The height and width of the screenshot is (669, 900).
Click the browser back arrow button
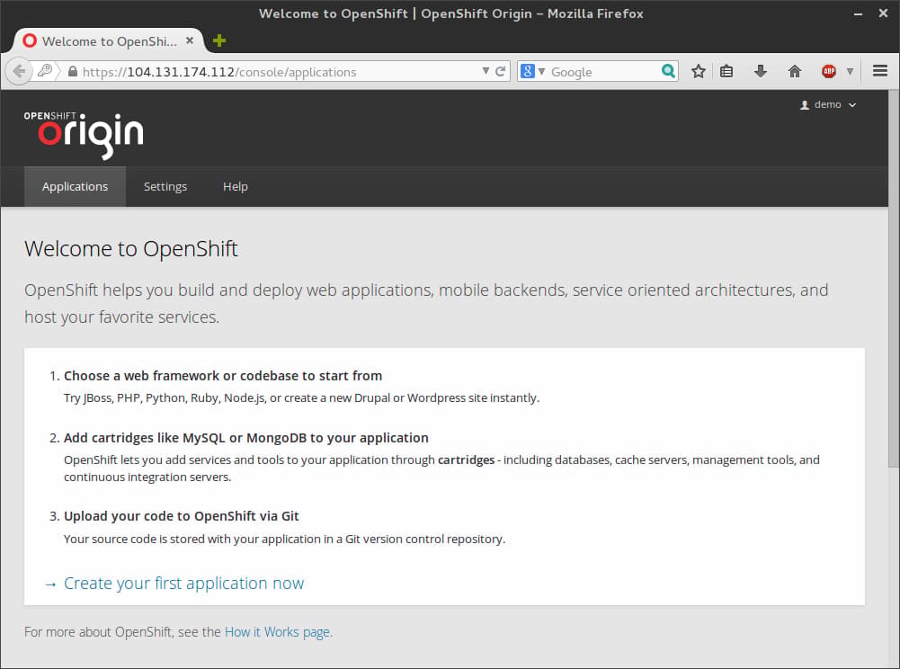pos(19,71)
